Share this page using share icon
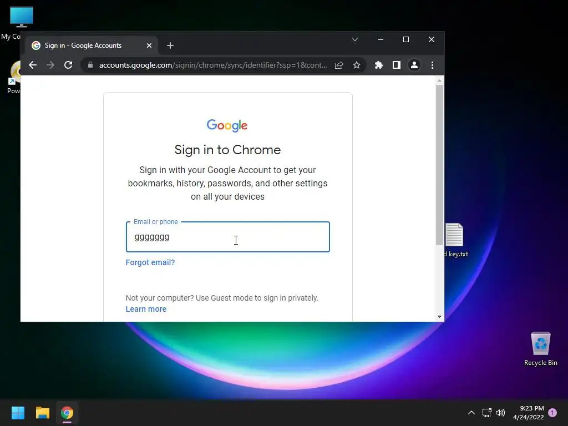The image size is (568, 426). point(339,65)
